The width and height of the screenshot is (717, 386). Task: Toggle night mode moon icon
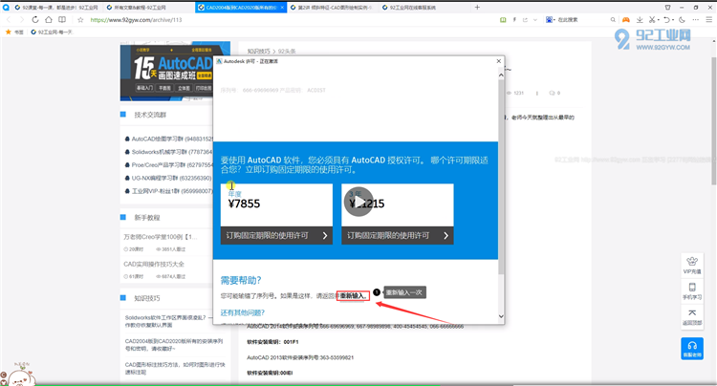pos(682,20)
